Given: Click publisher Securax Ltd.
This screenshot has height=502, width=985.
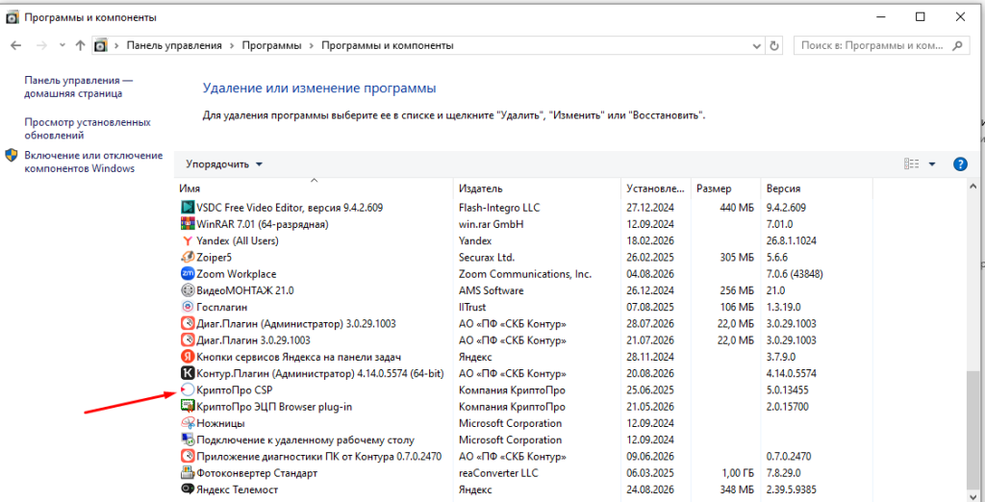Looking at the screenshot, I should coord(487,257).
